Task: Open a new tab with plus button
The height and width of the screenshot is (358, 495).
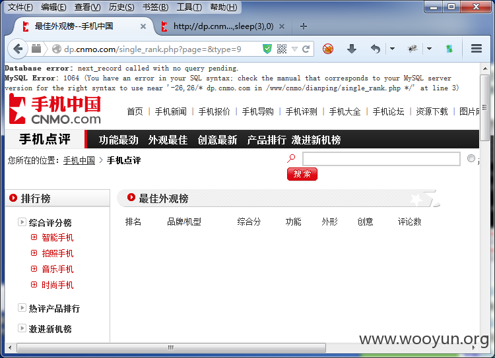Action: [x=304, y=26]
